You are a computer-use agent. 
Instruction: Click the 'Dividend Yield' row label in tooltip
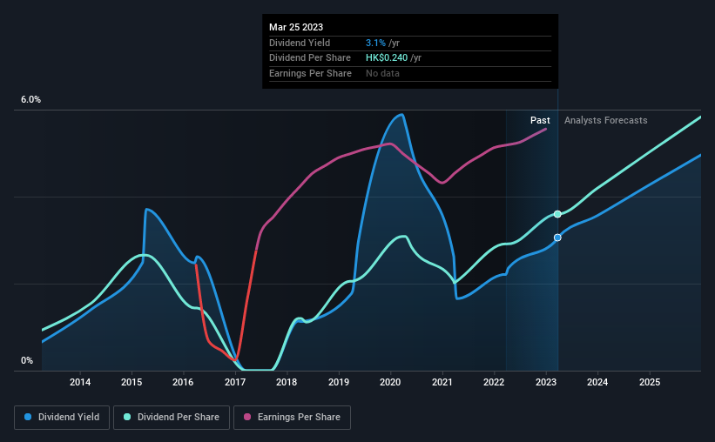coord(300,43)
